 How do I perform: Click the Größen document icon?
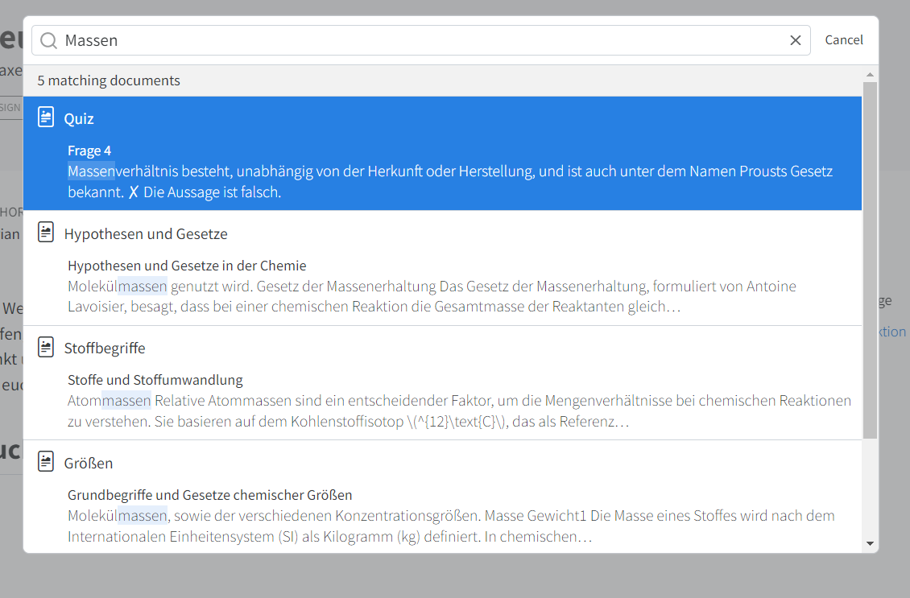click(x=47, y=462)
